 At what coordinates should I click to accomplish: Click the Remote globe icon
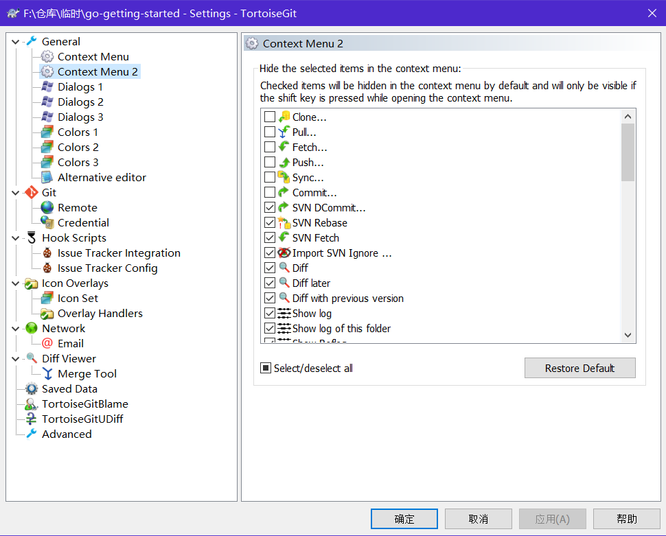[47, 207]
